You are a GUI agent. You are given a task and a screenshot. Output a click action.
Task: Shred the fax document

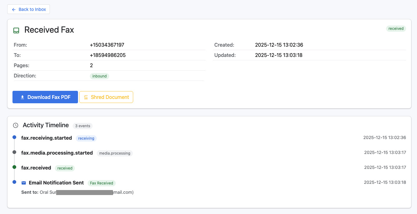click(x=106, y=97)
